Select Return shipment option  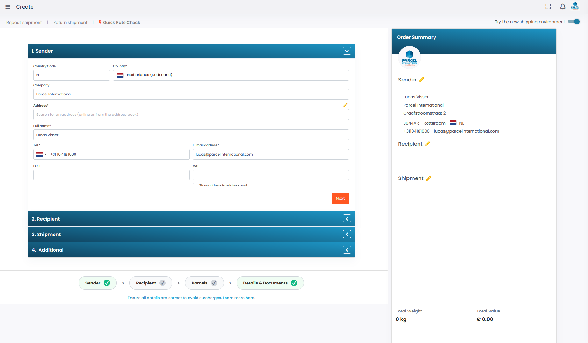coord(70,22)
